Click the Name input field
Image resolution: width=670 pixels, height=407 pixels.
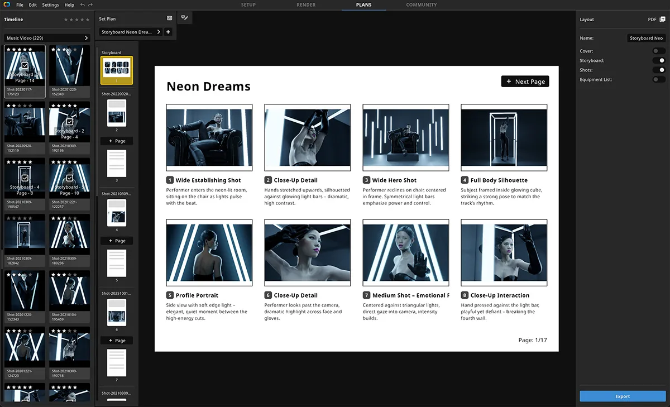click(x=646, y=38)
